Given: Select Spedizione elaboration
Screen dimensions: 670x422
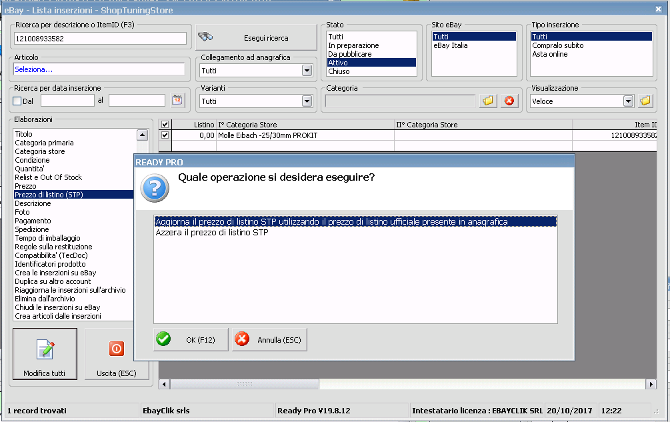Looking at the screenshot, I should click(x=31, y=229).
